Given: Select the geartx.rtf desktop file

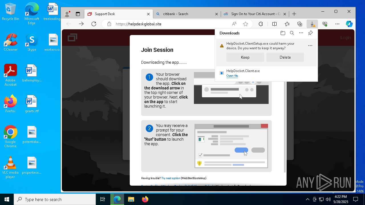Looking at the screenshot, I should (x=32, y=104).
